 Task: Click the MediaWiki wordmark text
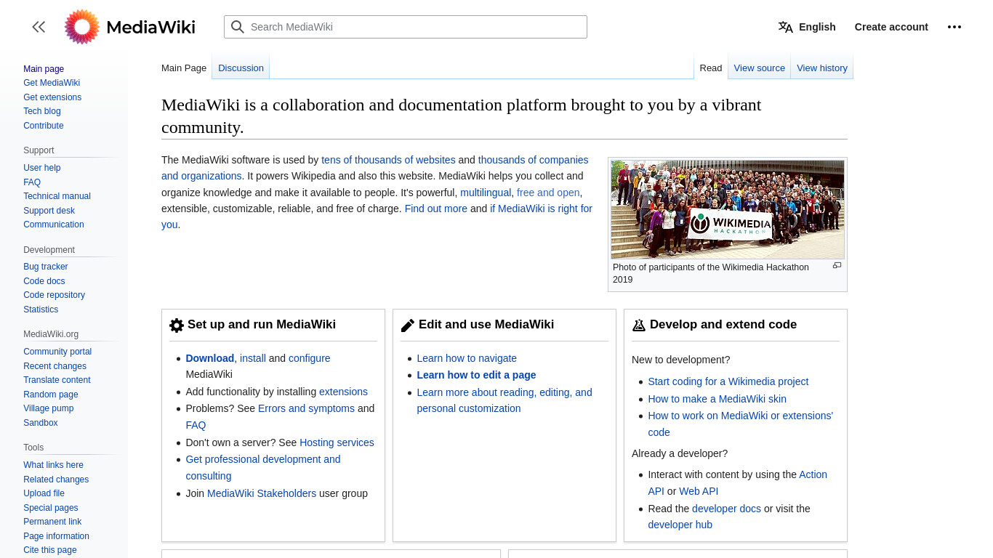click(x=150, y=27)
